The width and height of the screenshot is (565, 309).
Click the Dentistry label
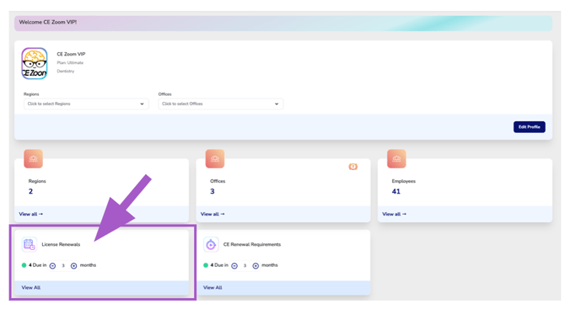point(66,72)
